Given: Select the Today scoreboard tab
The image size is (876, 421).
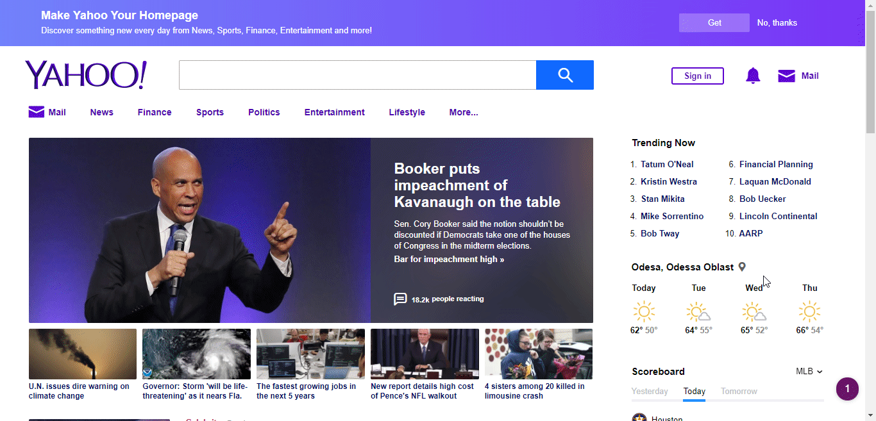Looking at the screenshot, I should point(694,391).
